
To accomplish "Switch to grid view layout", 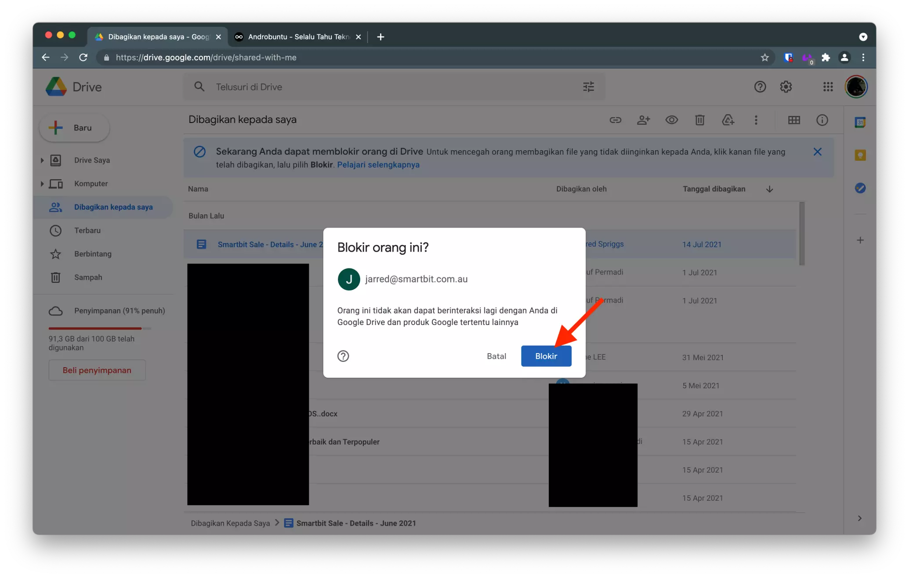I will point(794,120).
